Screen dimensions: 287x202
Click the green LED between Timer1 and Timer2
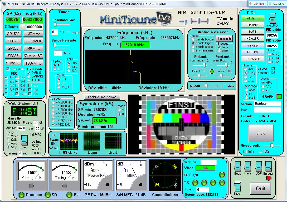(212, 71)
